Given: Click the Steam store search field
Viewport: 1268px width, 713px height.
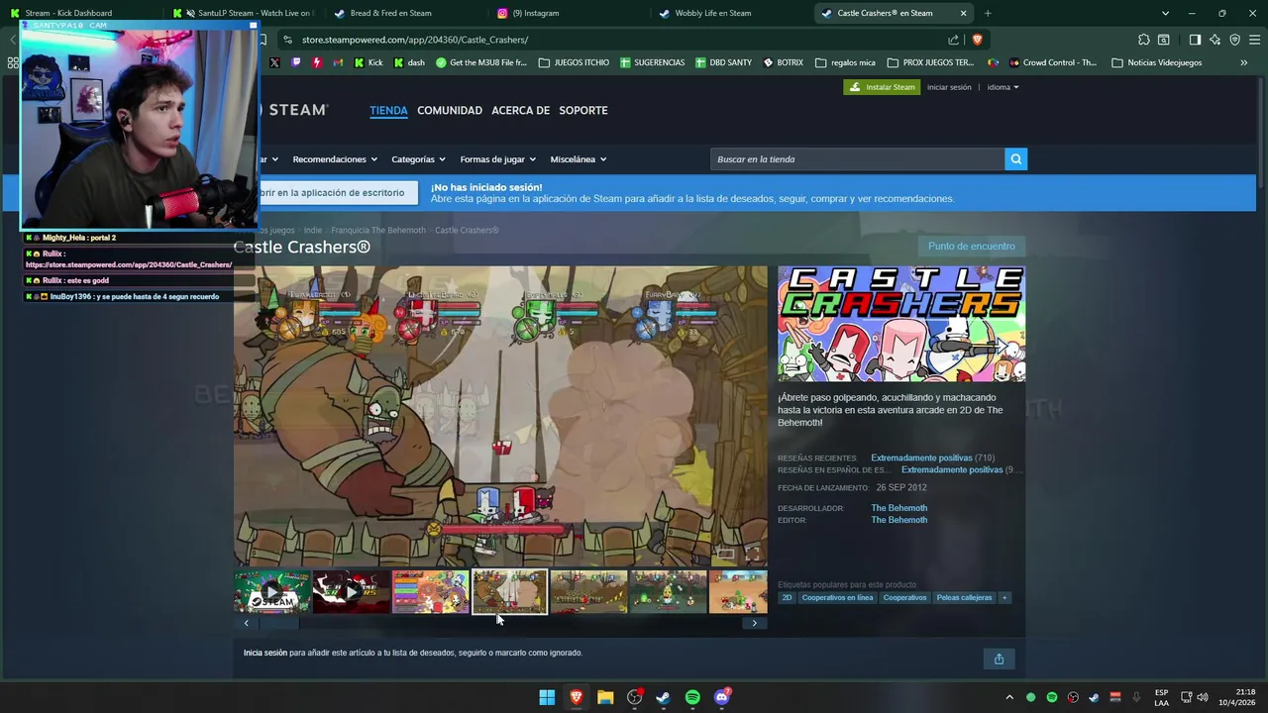Looking at the screenshot, I should (x=858, y=159).
